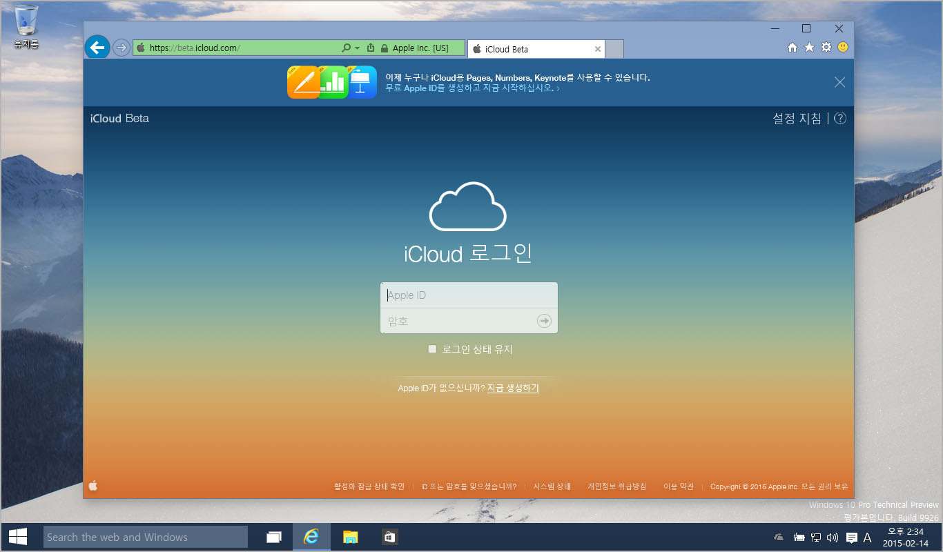Image resolution: width=943 pixels, height=552 pixels.
Task: Open the Store taskbar icon
Action: pyautogui.click(x=389, y=537)
